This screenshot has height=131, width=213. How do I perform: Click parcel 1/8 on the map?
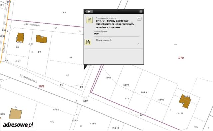click(x=71, y=57)
